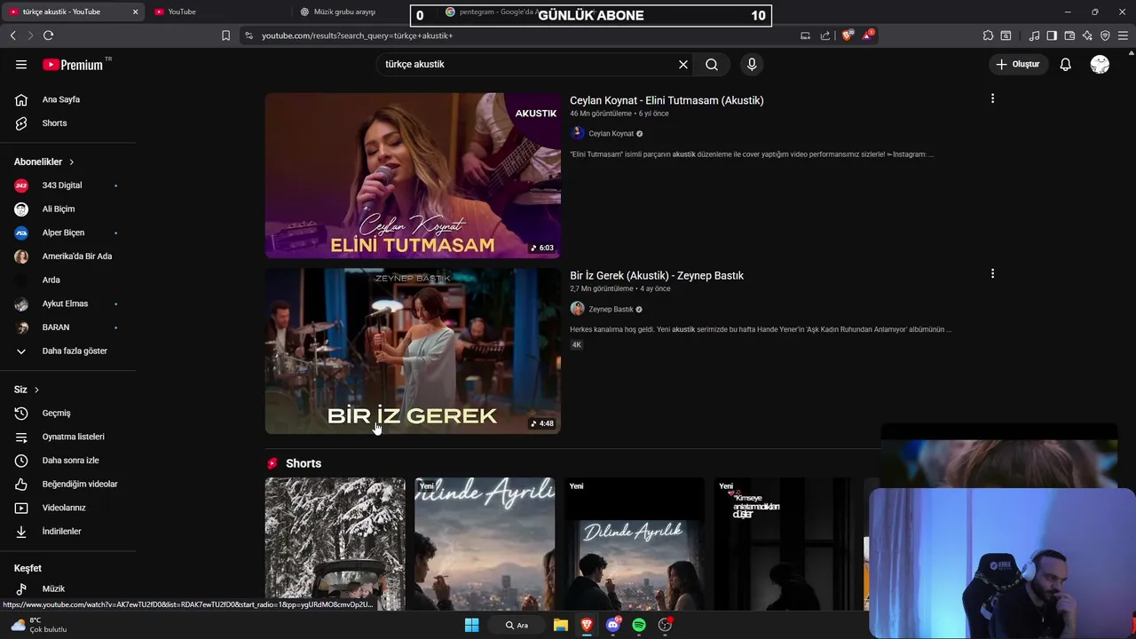This screenshot has height=639, width=1136.
Task: Bookmark this page icon
Action: (225, 35)
